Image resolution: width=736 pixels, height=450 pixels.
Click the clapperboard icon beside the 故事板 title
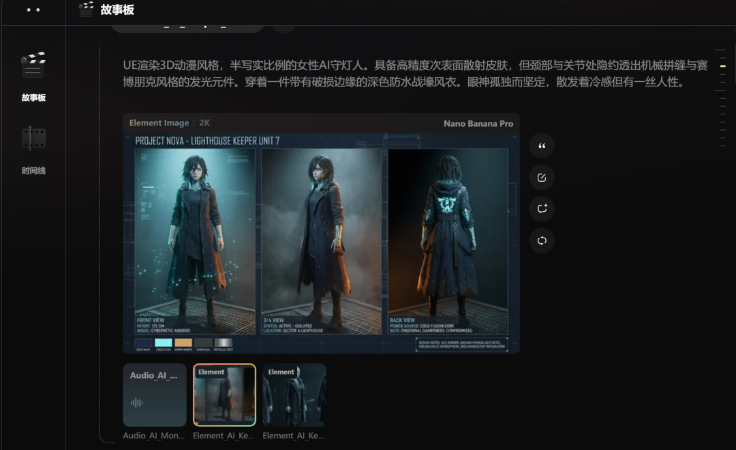tap(87, 10)
